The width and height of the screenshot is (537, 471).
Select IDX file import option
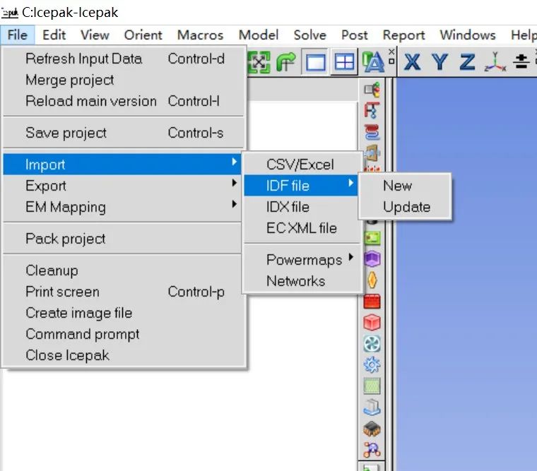click(302, 207)
